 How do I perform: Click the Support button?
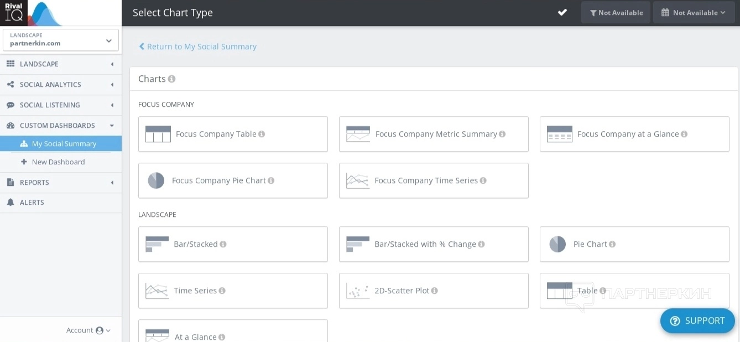(697, 321)
